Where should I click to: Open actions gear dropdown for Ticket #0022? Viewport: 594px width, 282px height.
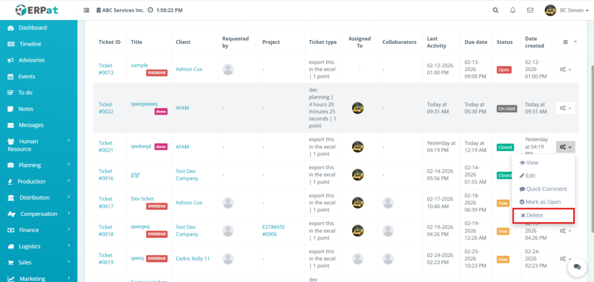(565, 108)
